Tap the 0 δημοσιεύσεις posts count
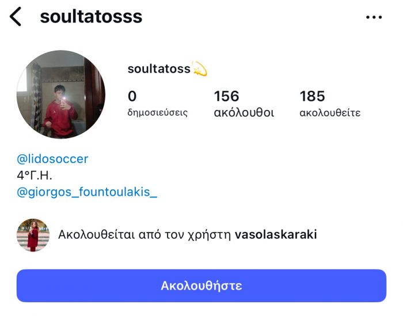Image resolution: width=403 pixels, height=316 pixels. pos(158,104)
